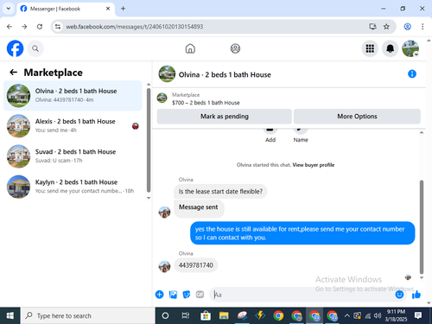
Task: Reload the page
Action: tap(40, 27)
